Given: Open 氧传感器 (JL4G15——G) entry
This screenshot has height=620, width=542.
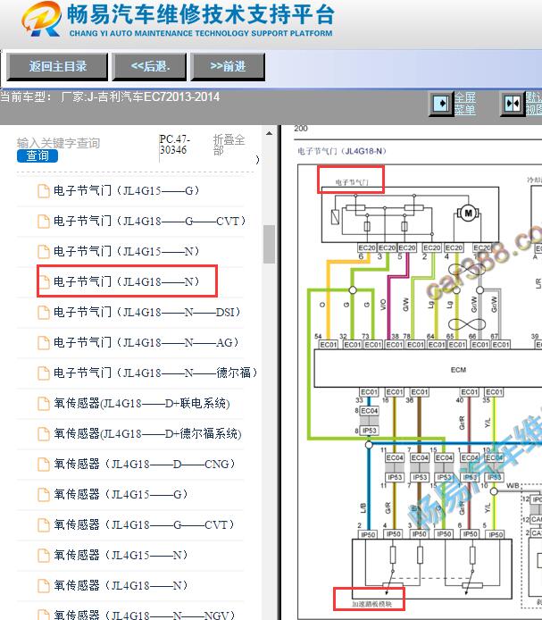Looking at the screenshot, I should [121, 494].
